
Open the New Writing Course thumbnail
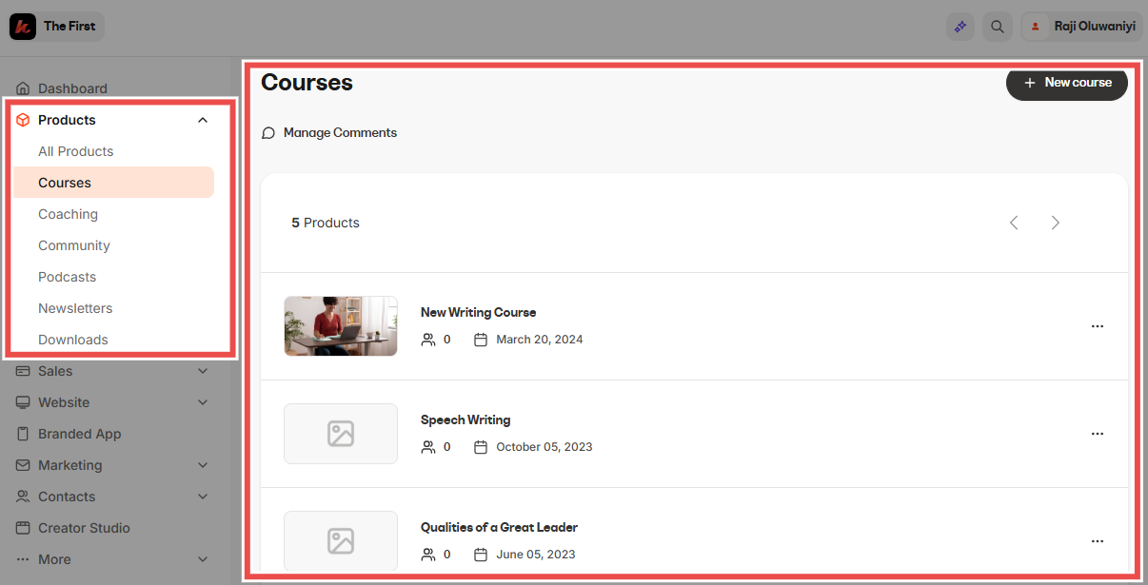click(x=341, y=326)
